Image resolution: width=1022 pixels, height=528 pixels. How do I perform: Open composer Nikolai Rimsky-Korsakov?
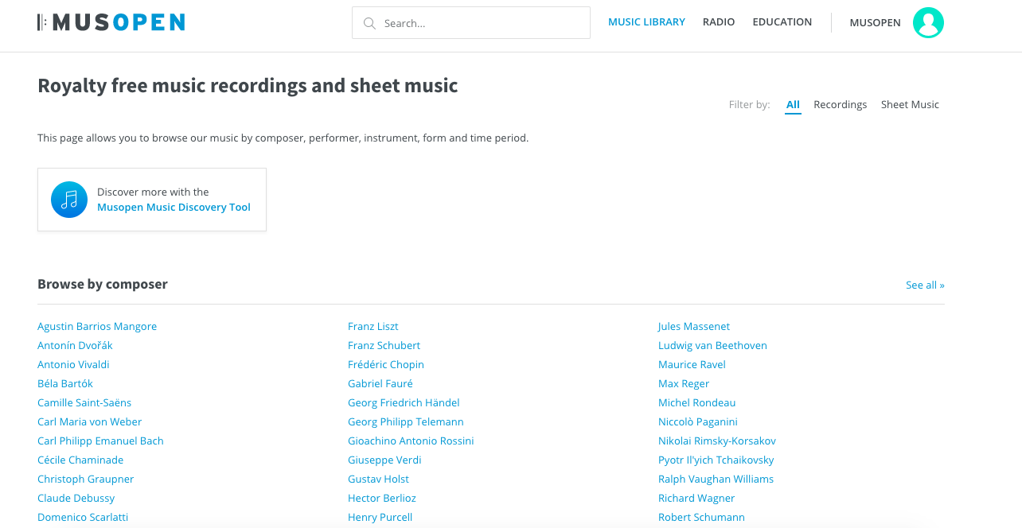click(x=717, y=441)
